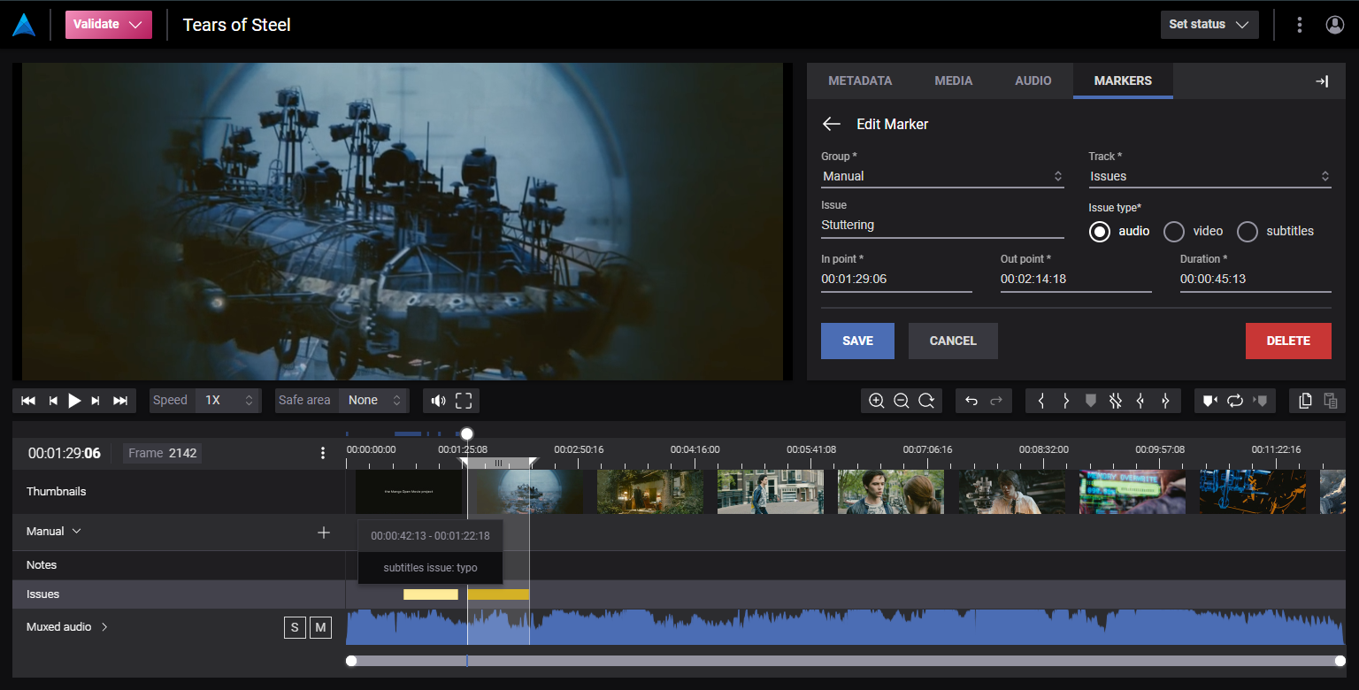Expand the Muxed audio track
The height and width of the screenshot is (690, 1359).
click(x=104, y=627)
